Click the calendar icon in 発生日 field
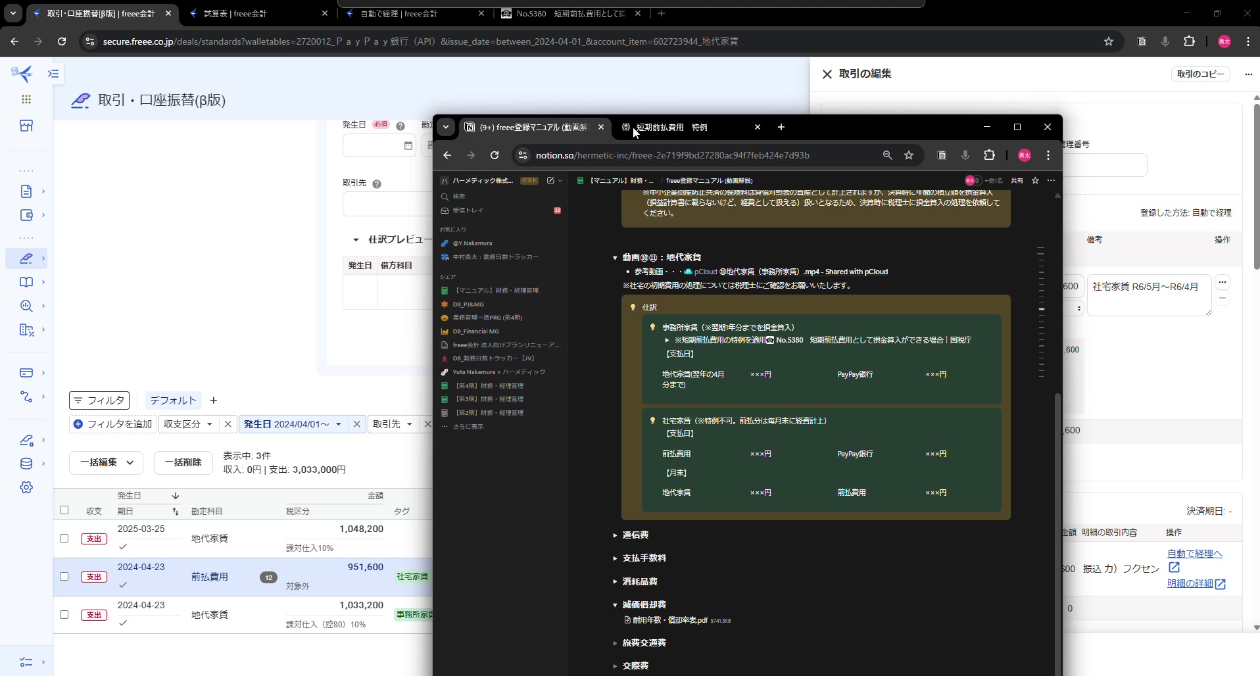The height and width of the screenshot is (676, 1260). point(408,145)
